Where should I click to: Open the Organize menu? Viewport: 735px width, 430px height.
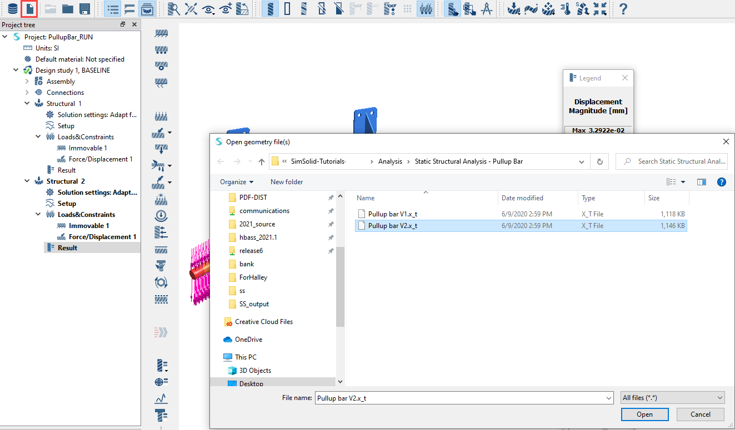[237, 182]
